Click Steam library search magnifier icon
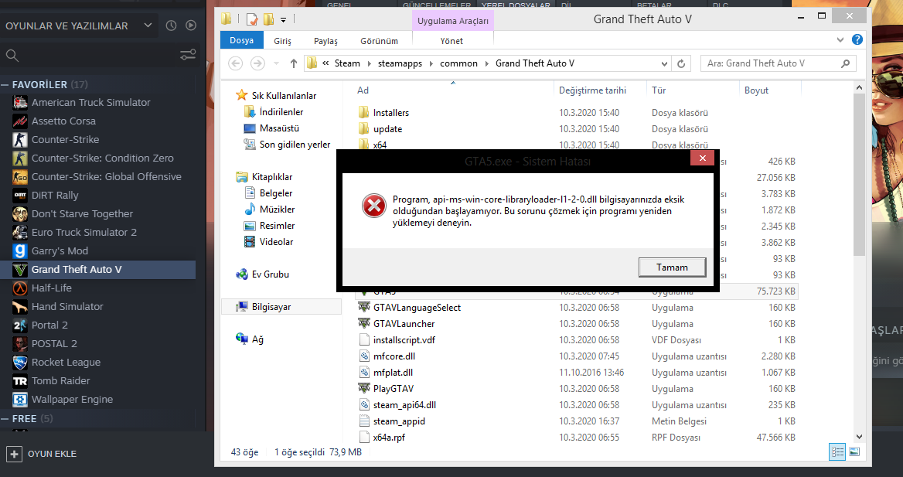The width and height of the screenshot is (903, 477). [12, 56]
